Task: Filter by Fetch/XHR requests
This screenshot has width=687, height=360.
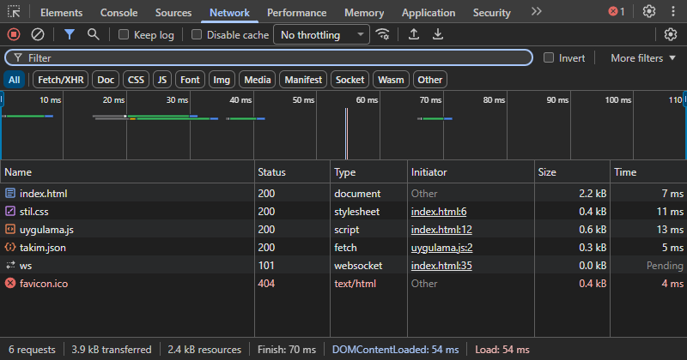Action: pyautogui.click(x=60, y=80)
